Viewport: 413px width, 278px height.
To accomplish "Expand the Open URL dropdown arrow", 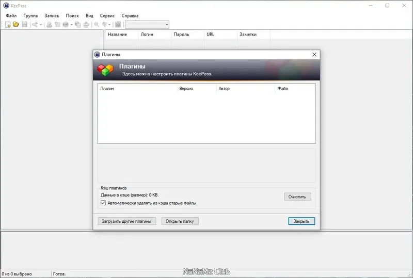I will click(71, 25).
